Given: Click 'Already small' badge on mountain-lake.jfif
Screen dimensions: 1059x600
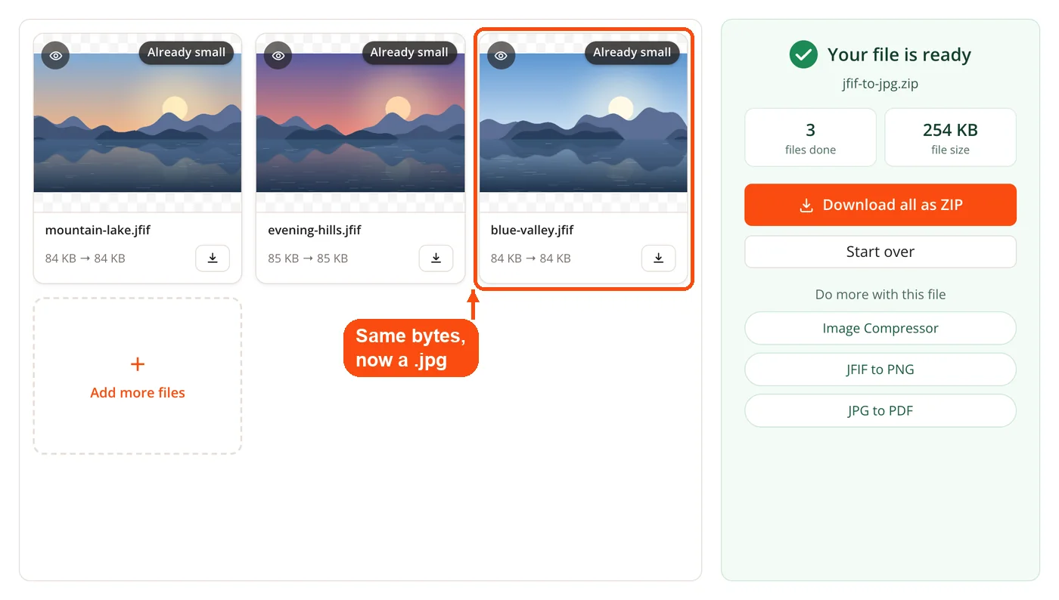Looking at the screenshot, I should (x=186, y=52).
